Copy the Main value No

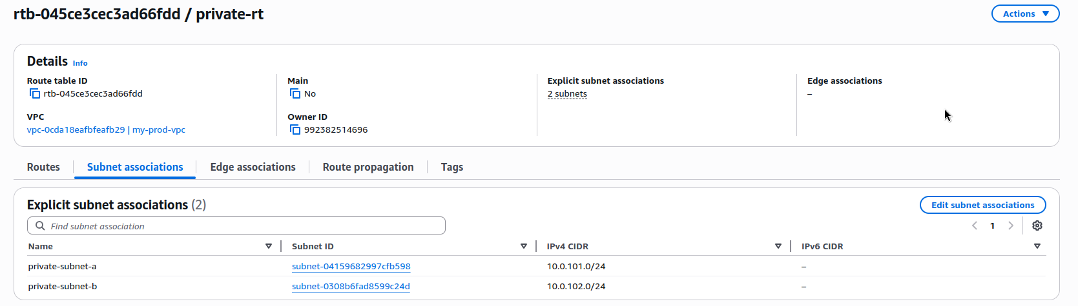pos(295,94)
